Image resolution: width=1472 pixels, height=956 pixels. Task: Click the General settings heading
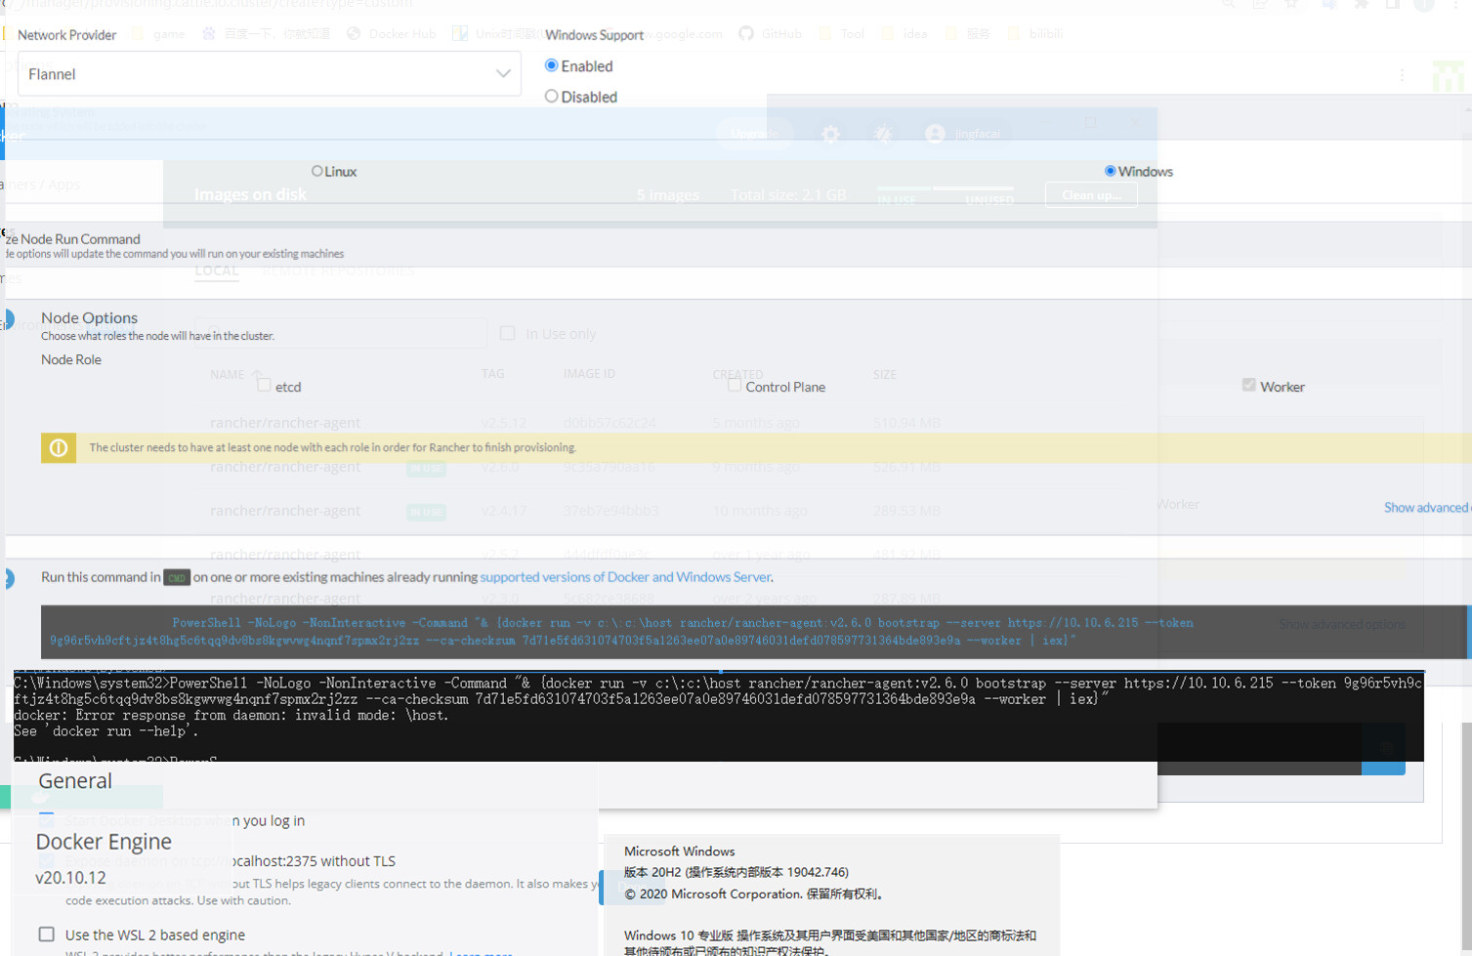tap(75, 781)
